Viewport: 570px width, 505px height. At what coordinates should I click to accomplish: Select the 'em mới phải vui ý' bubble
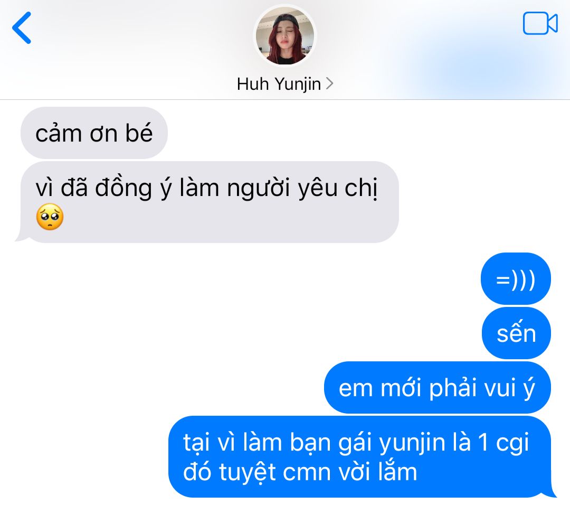[x=438, y=388]
